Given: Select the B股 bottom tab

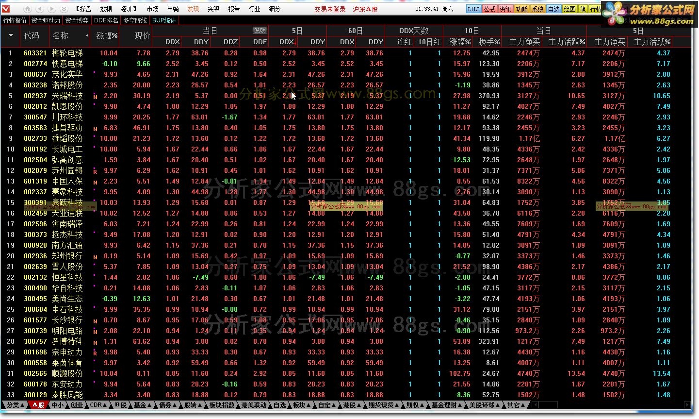Looking at the screenshot, I should (121, 405).
